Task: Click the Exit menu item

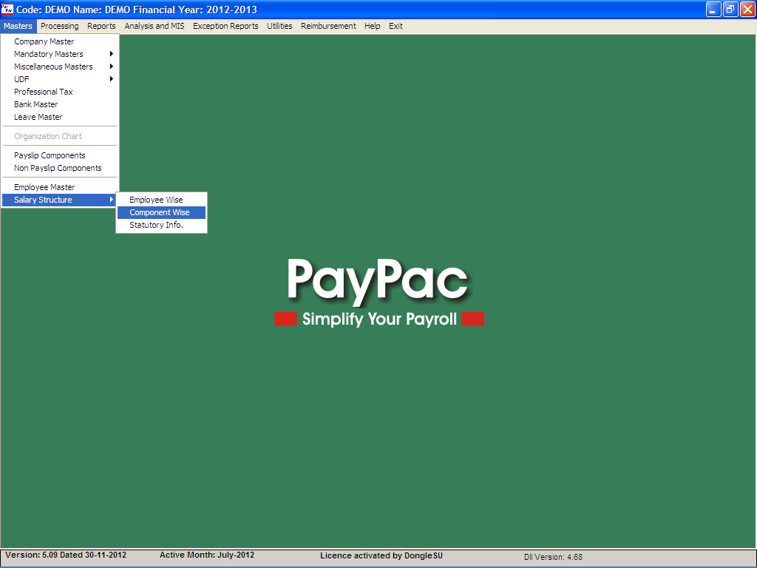Action: (x=396, y=26)
